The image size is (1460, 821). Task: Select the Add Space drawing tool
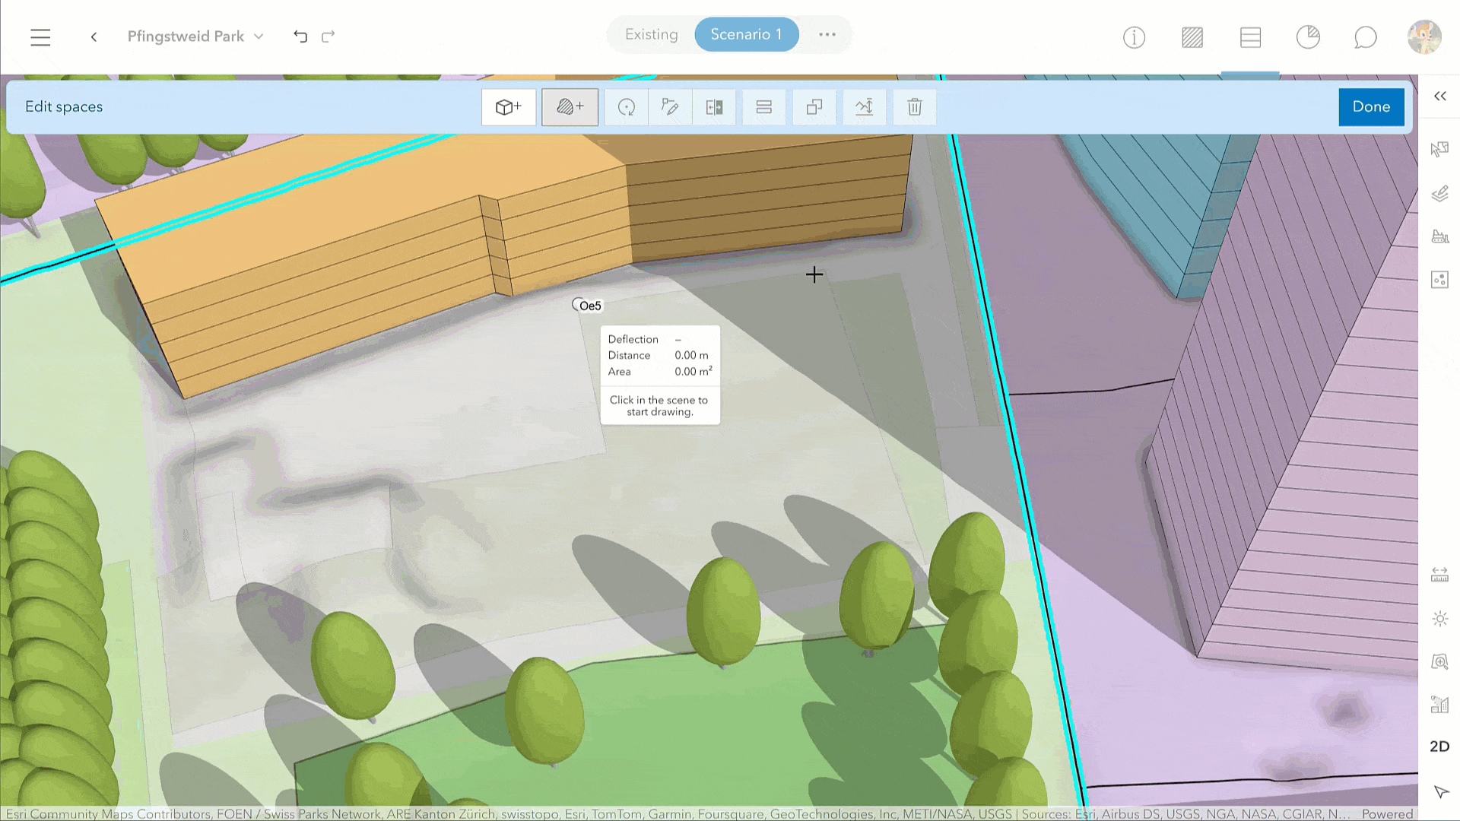570,107
